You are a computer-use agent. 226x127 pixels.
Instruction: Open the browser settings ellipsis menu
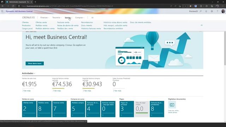click(x=223, y=6)
